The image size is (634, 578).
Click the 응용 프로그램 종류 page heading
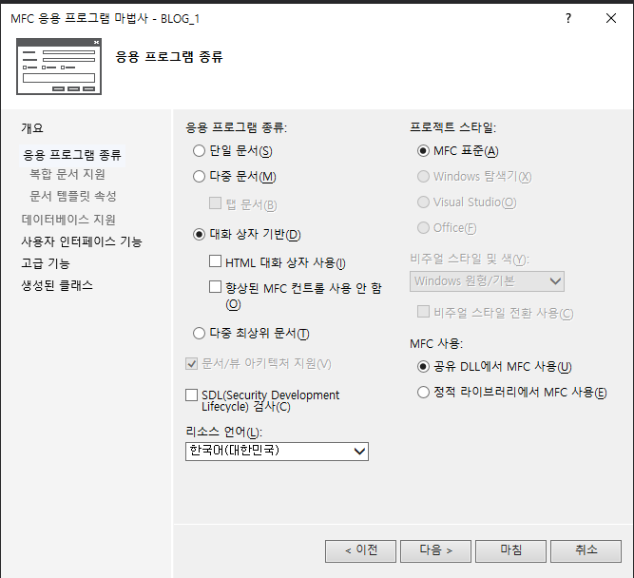[169, 57]
